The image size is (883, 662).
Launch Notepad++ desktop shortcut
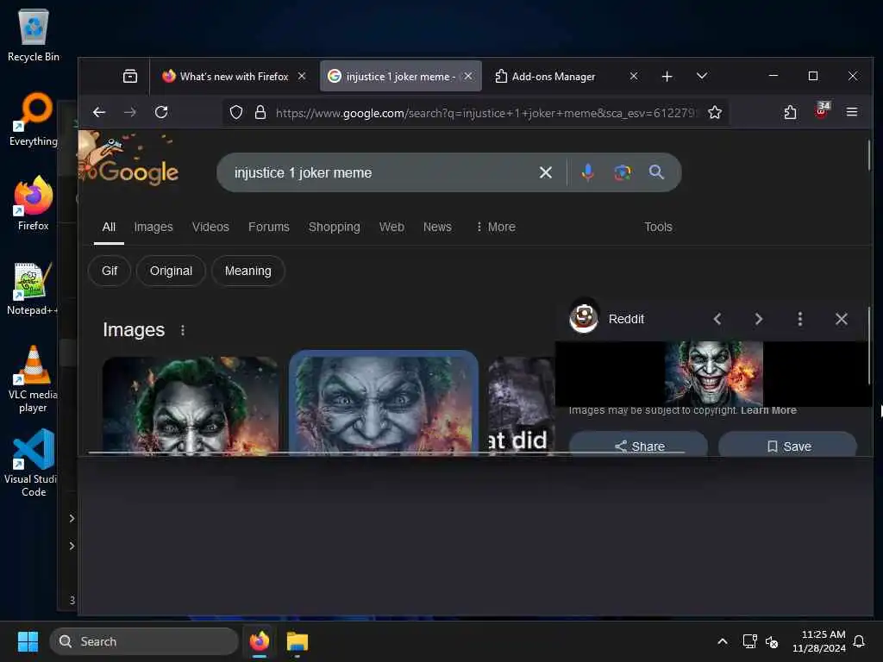[33, 288]
